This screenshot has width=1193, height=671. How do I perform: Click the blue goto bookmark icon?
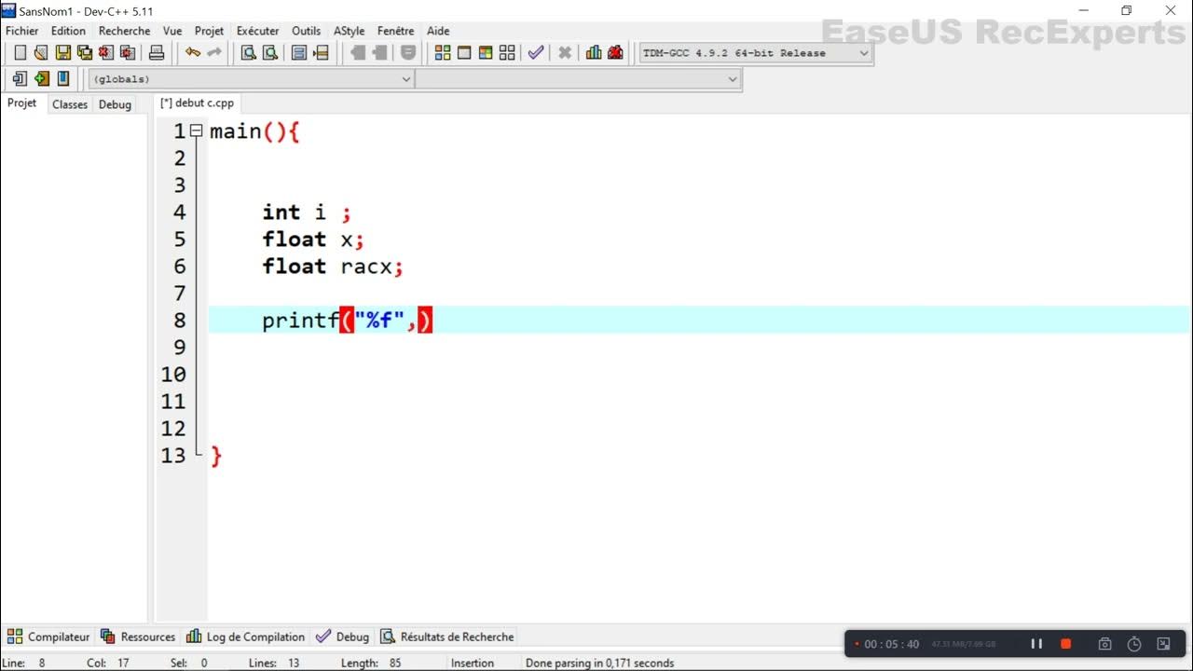pos(63,79)
